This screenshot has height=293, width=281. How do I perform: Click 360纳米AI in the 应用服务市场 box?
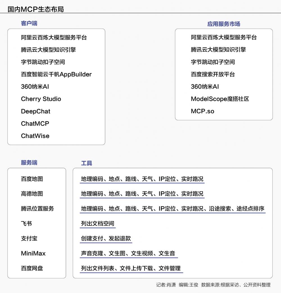[x=205, y=87]
